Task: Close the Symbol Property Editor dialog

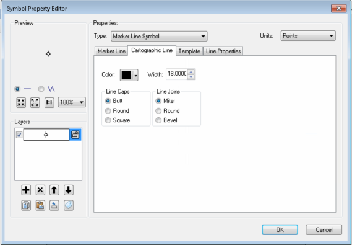Action: tap(339, 9)
